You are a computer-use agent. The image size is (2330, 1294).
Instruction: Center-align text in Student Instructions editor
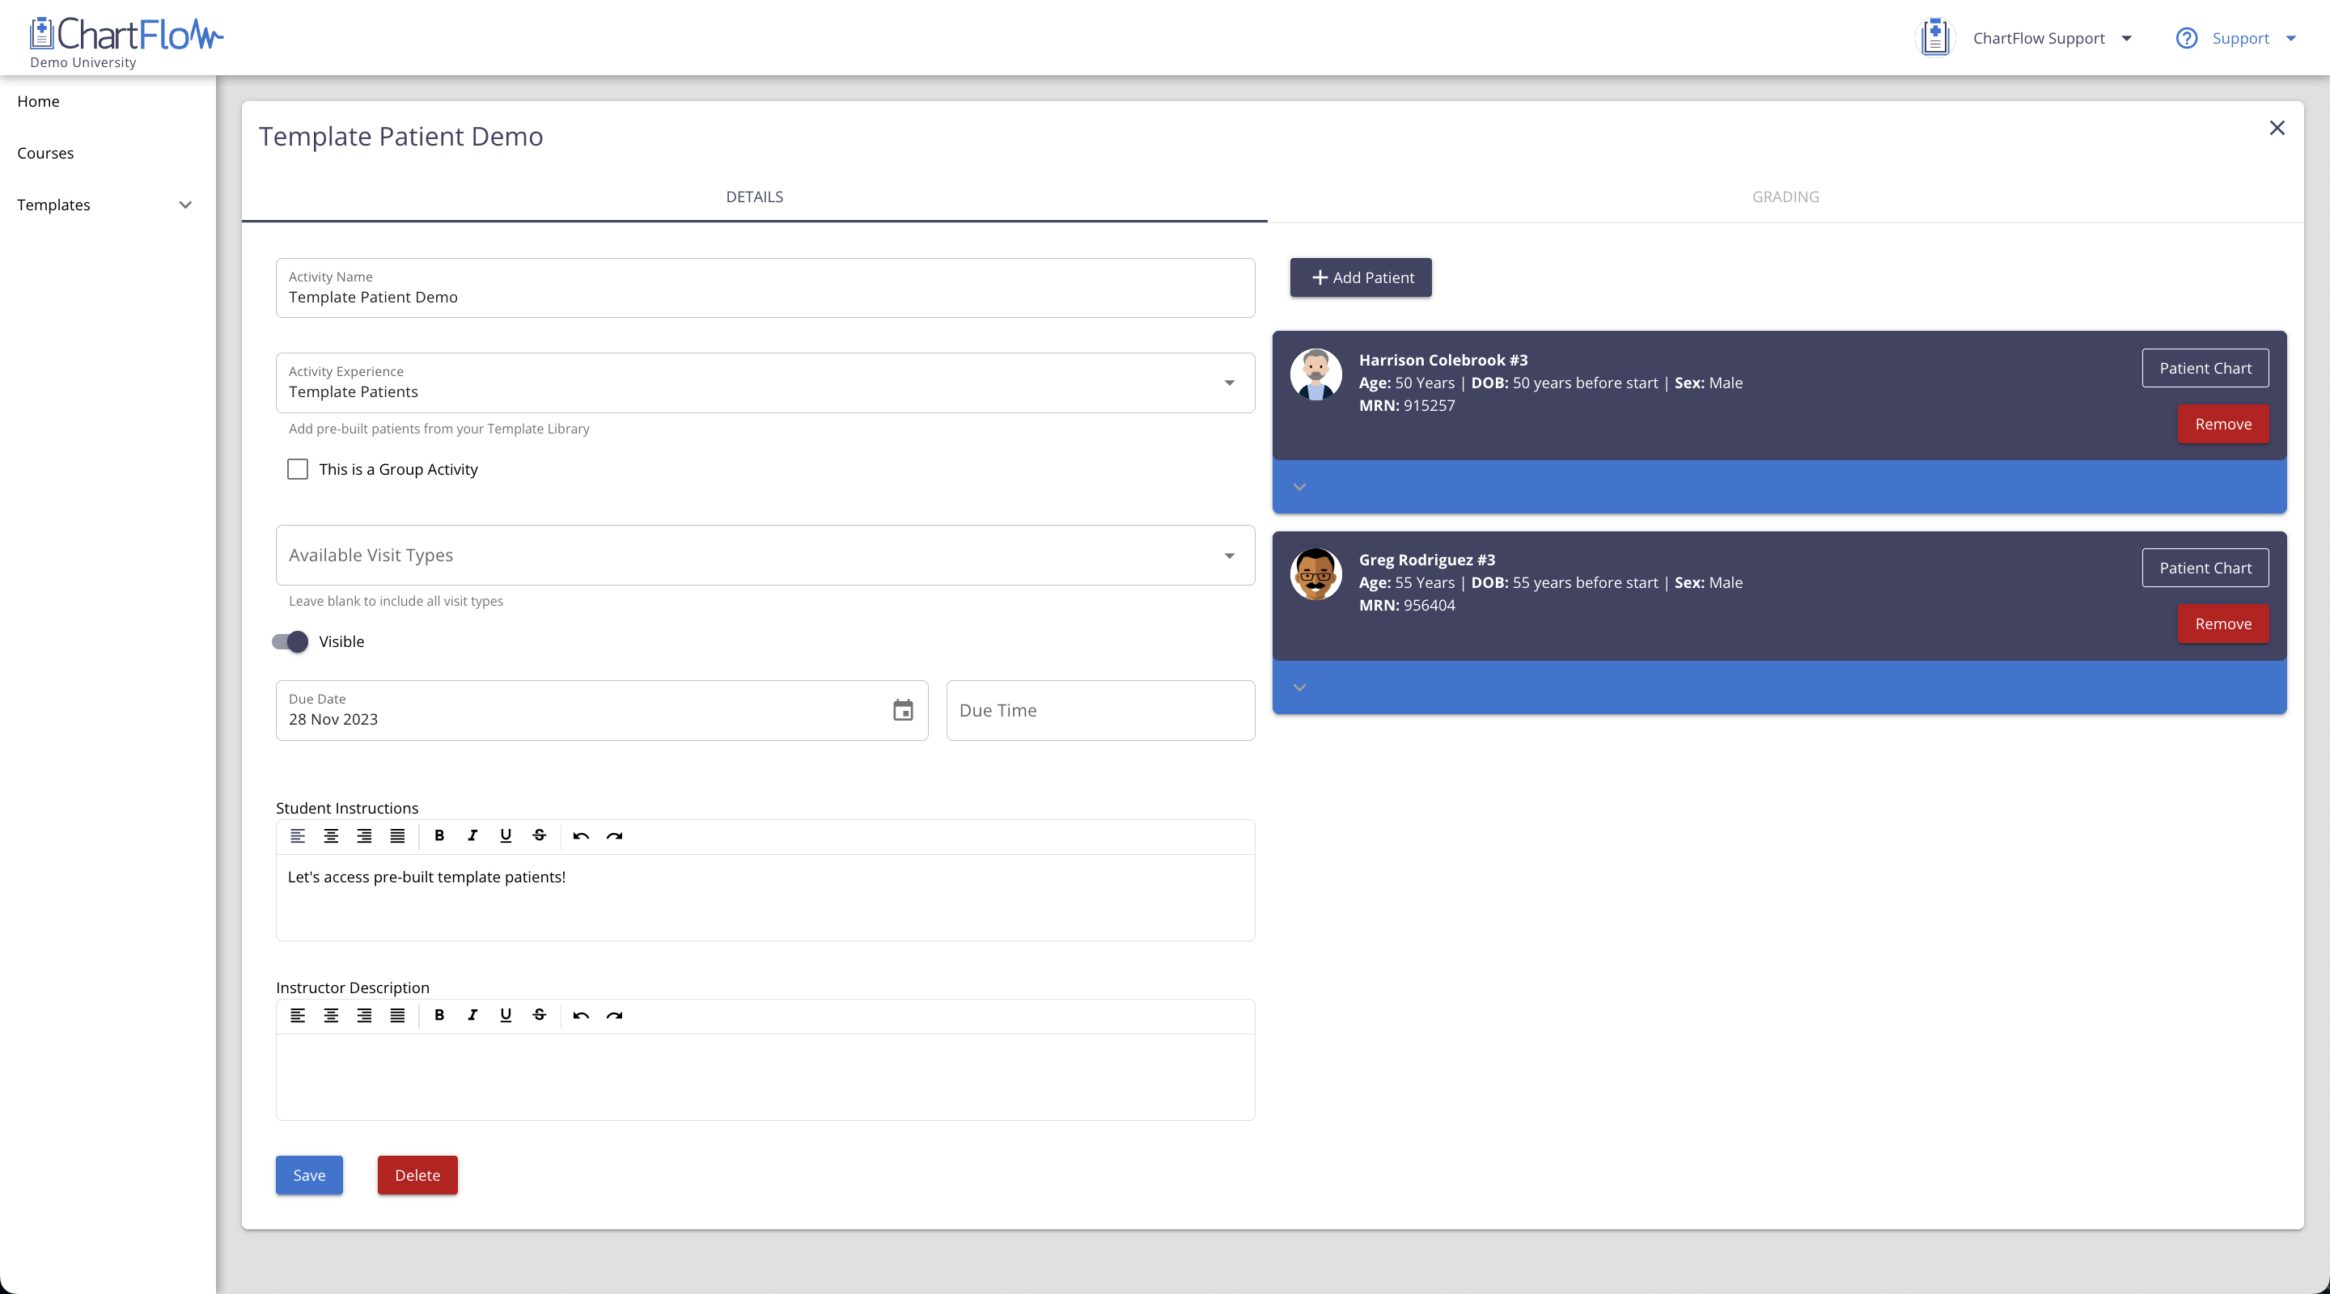pyautogui.click(x=331, y=835)
